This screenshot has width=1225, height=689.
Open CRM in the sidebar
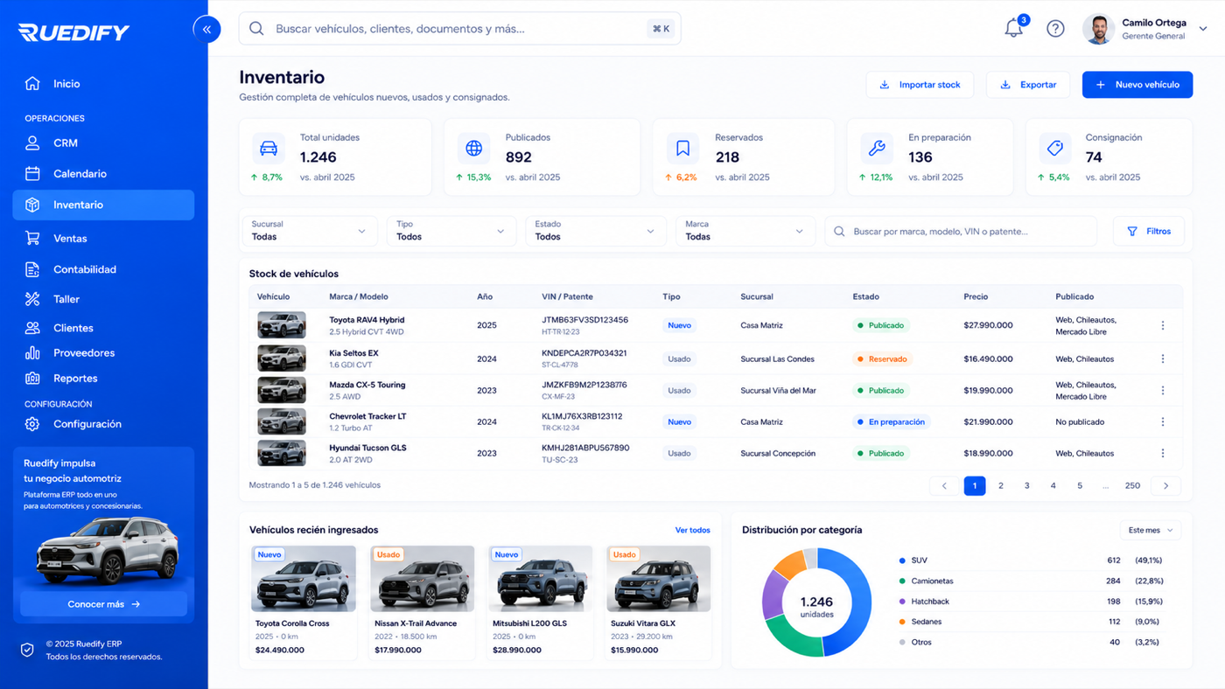point(103,143)
